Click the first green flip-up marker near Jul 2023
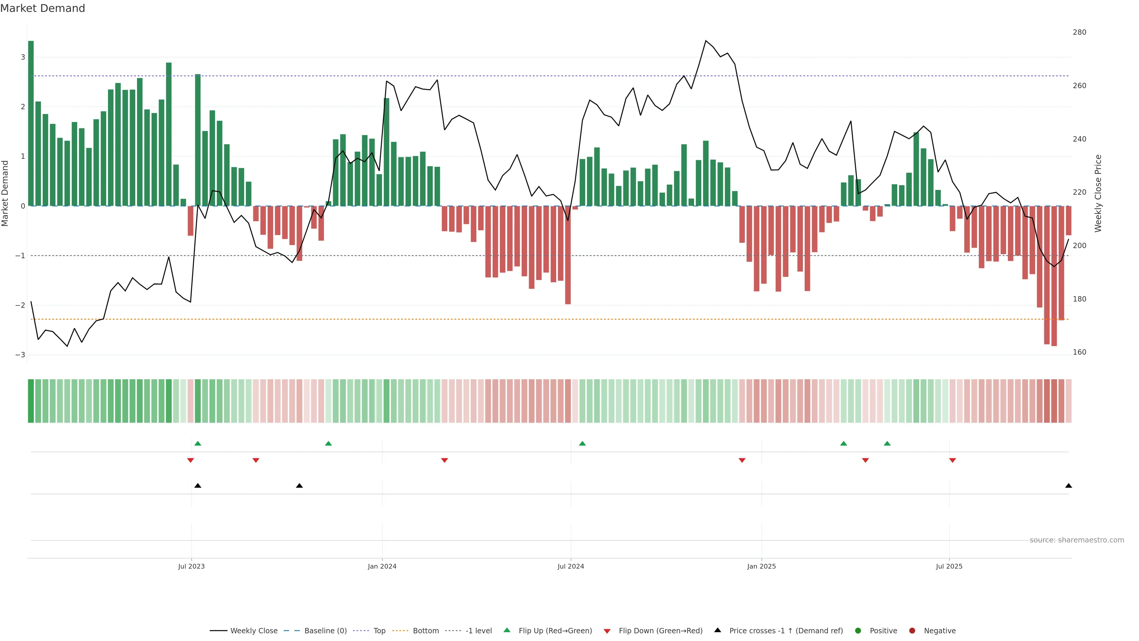The height and width of the screenshot is (641, 1139). pyautogui.click(x=198, y=443)
